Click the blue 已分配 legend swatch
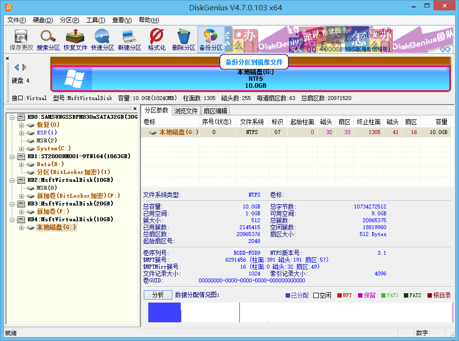 point(288,296)
